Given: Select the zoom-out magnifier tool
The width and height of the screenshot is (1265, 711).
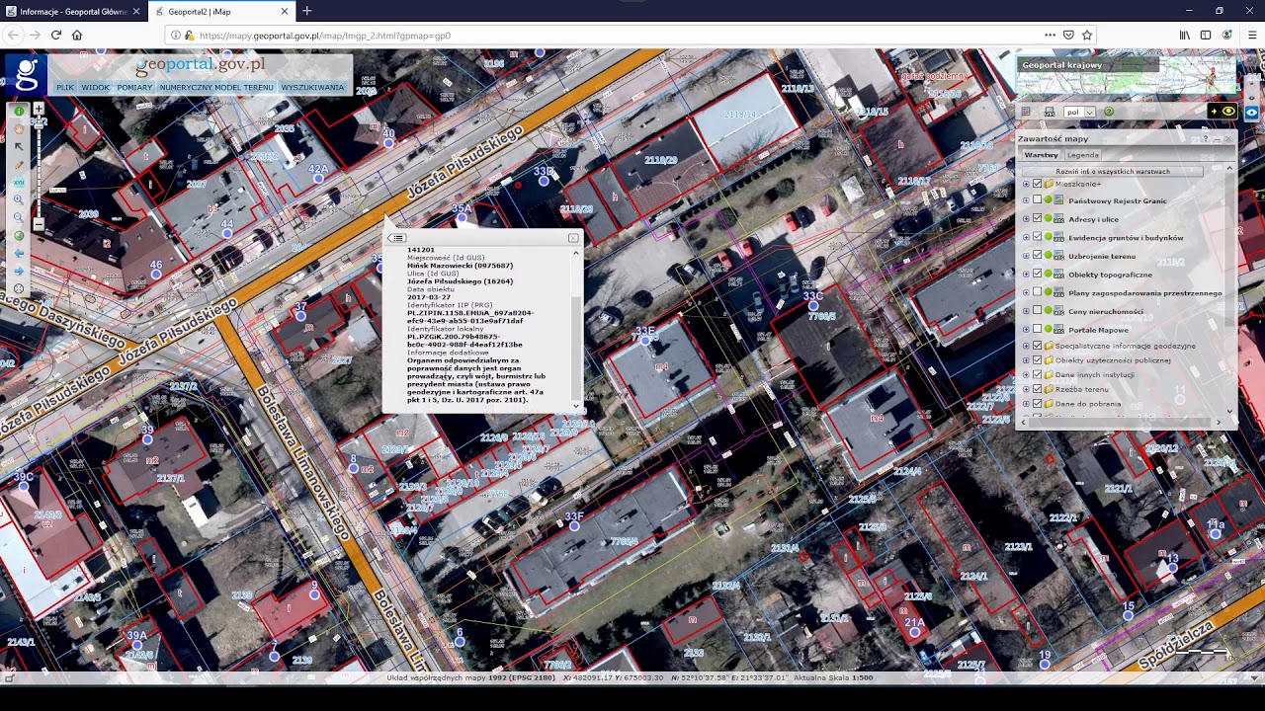Looking at the screenshot, I should click(19, 217).
